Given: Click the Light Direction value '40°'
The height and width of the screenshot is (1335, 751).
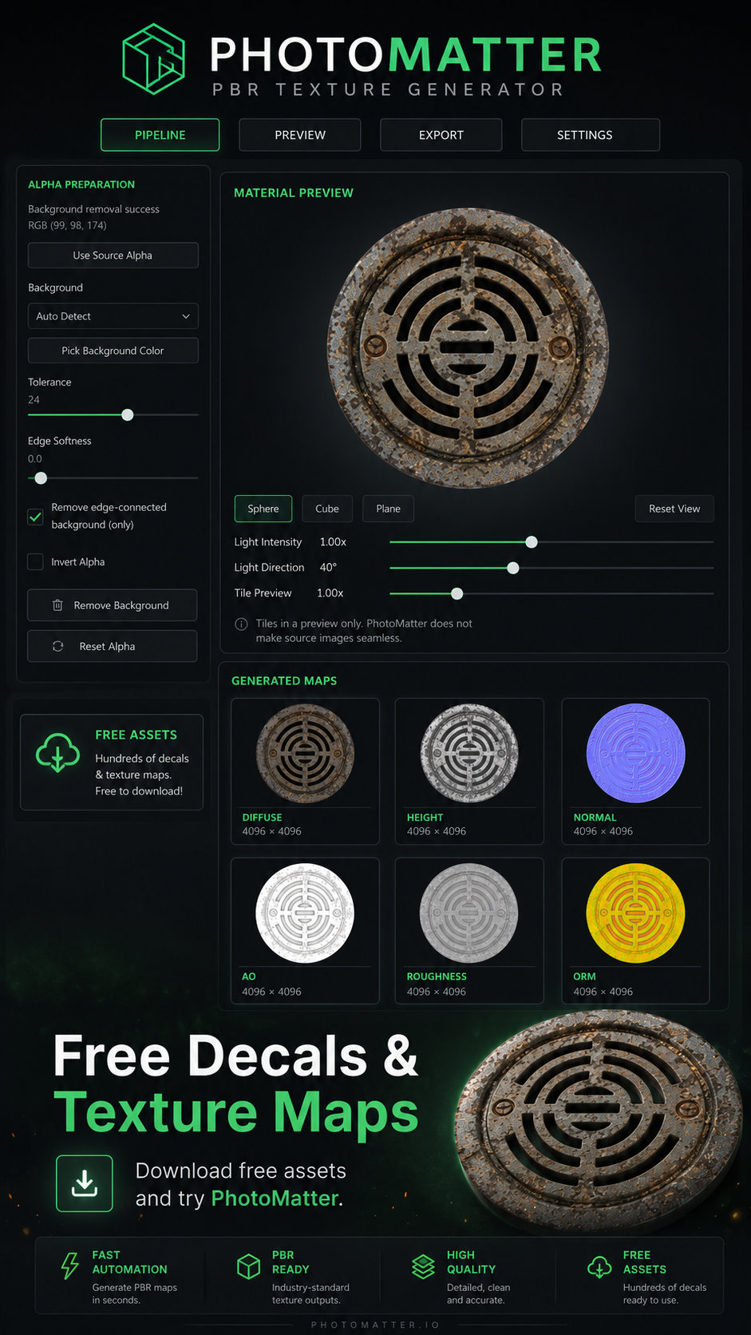Looking at the screenshot, I should coord(328,568).
